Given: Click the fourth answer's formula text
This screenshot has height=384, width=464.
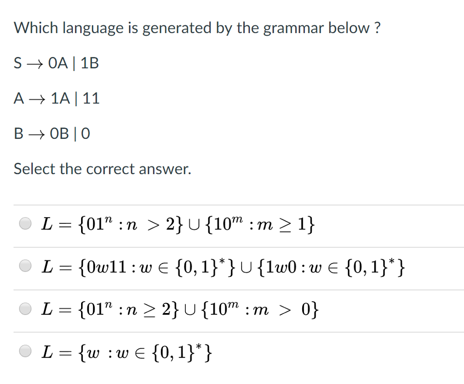Looking at the screenshot, I should (127, 351).
